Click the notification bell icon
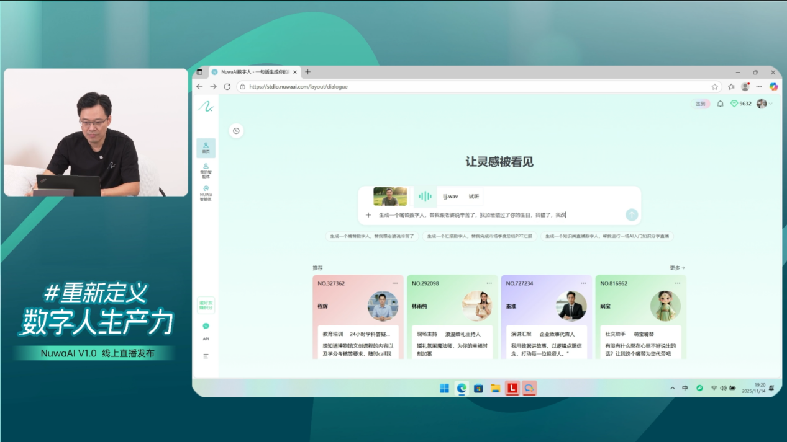Image resolution: width=787 pixels, height=442 pixels. click(720, 104)
